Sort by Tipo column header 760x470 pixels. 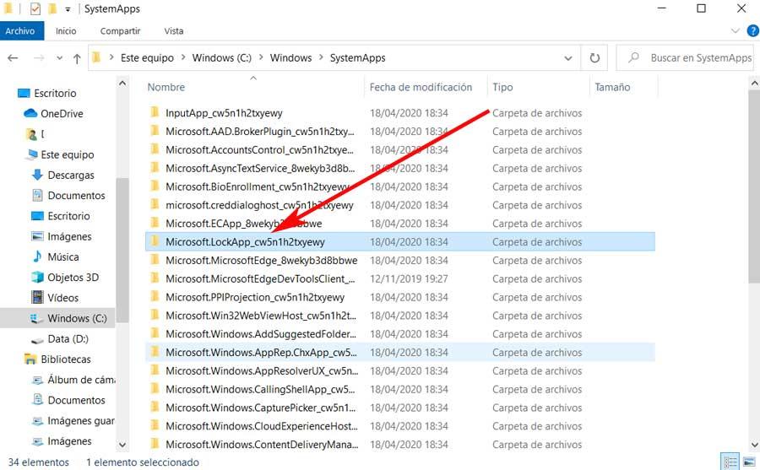538,87
